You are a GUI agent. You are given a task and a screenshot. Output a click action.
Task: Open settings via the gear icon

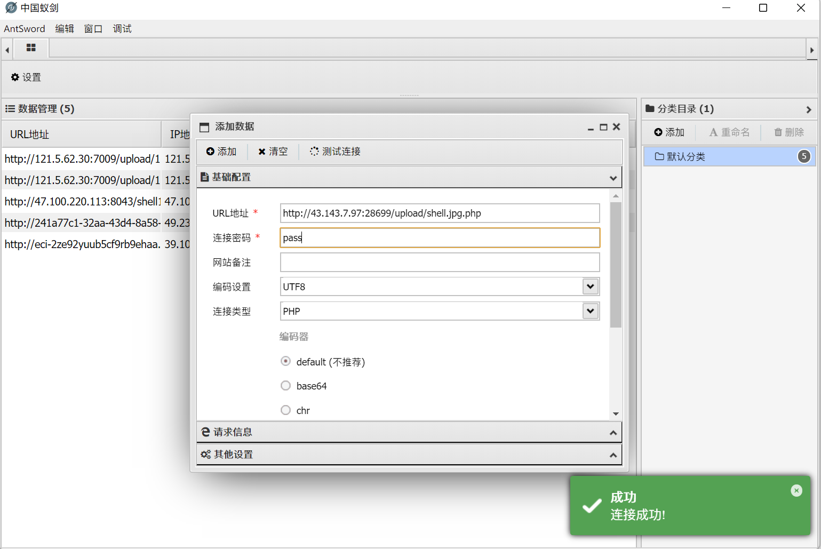pyautogui.click(x=15, y=77)
